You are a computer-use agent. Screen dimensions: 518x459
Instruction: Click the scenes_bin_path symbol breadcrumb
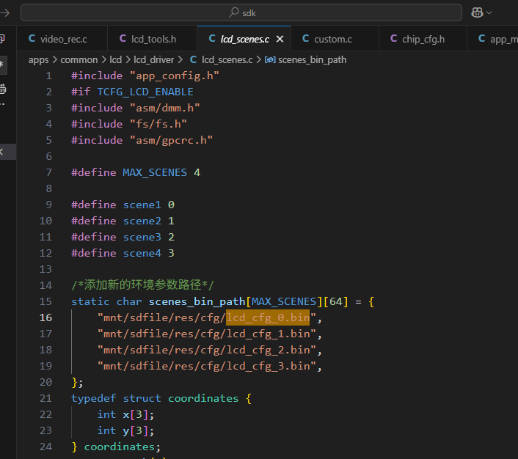pos(312,60)
